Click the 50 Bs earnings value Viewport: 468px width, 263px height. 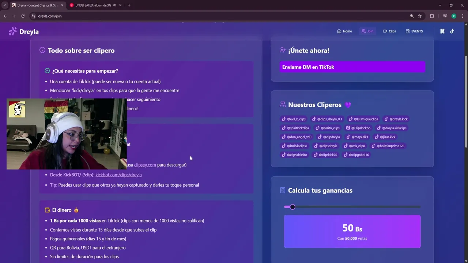click(352, 228)
